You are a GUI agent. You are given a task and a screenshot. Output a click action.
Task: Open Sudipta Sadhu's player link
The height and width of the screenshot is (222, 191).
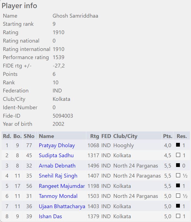56,155
